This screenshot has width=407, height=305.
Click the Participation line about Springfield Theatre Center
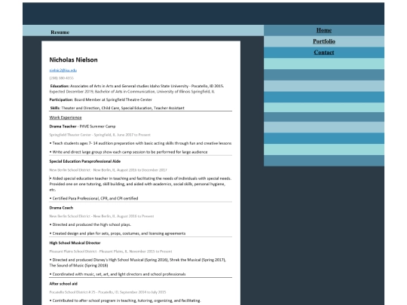(101, 99)
